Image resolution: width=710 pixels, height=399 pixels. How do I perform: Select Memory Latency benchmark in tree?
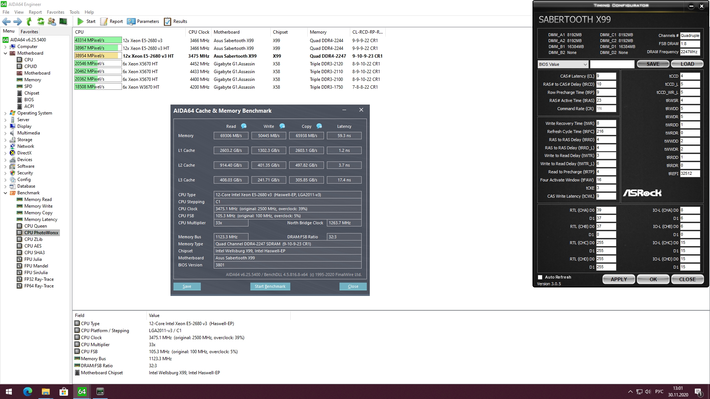(x=41, y=219)
